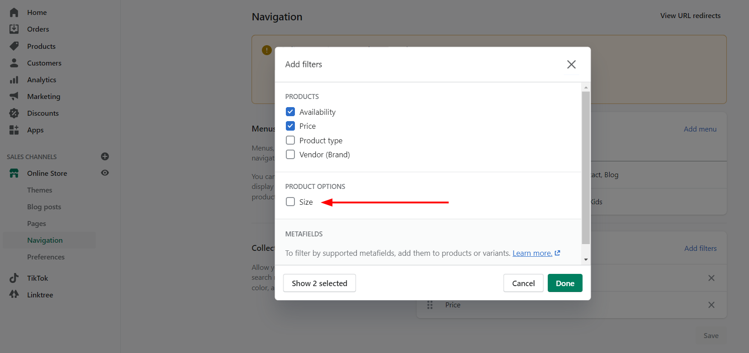Click the Analytics bar chart icon

[x=14, y=80]
